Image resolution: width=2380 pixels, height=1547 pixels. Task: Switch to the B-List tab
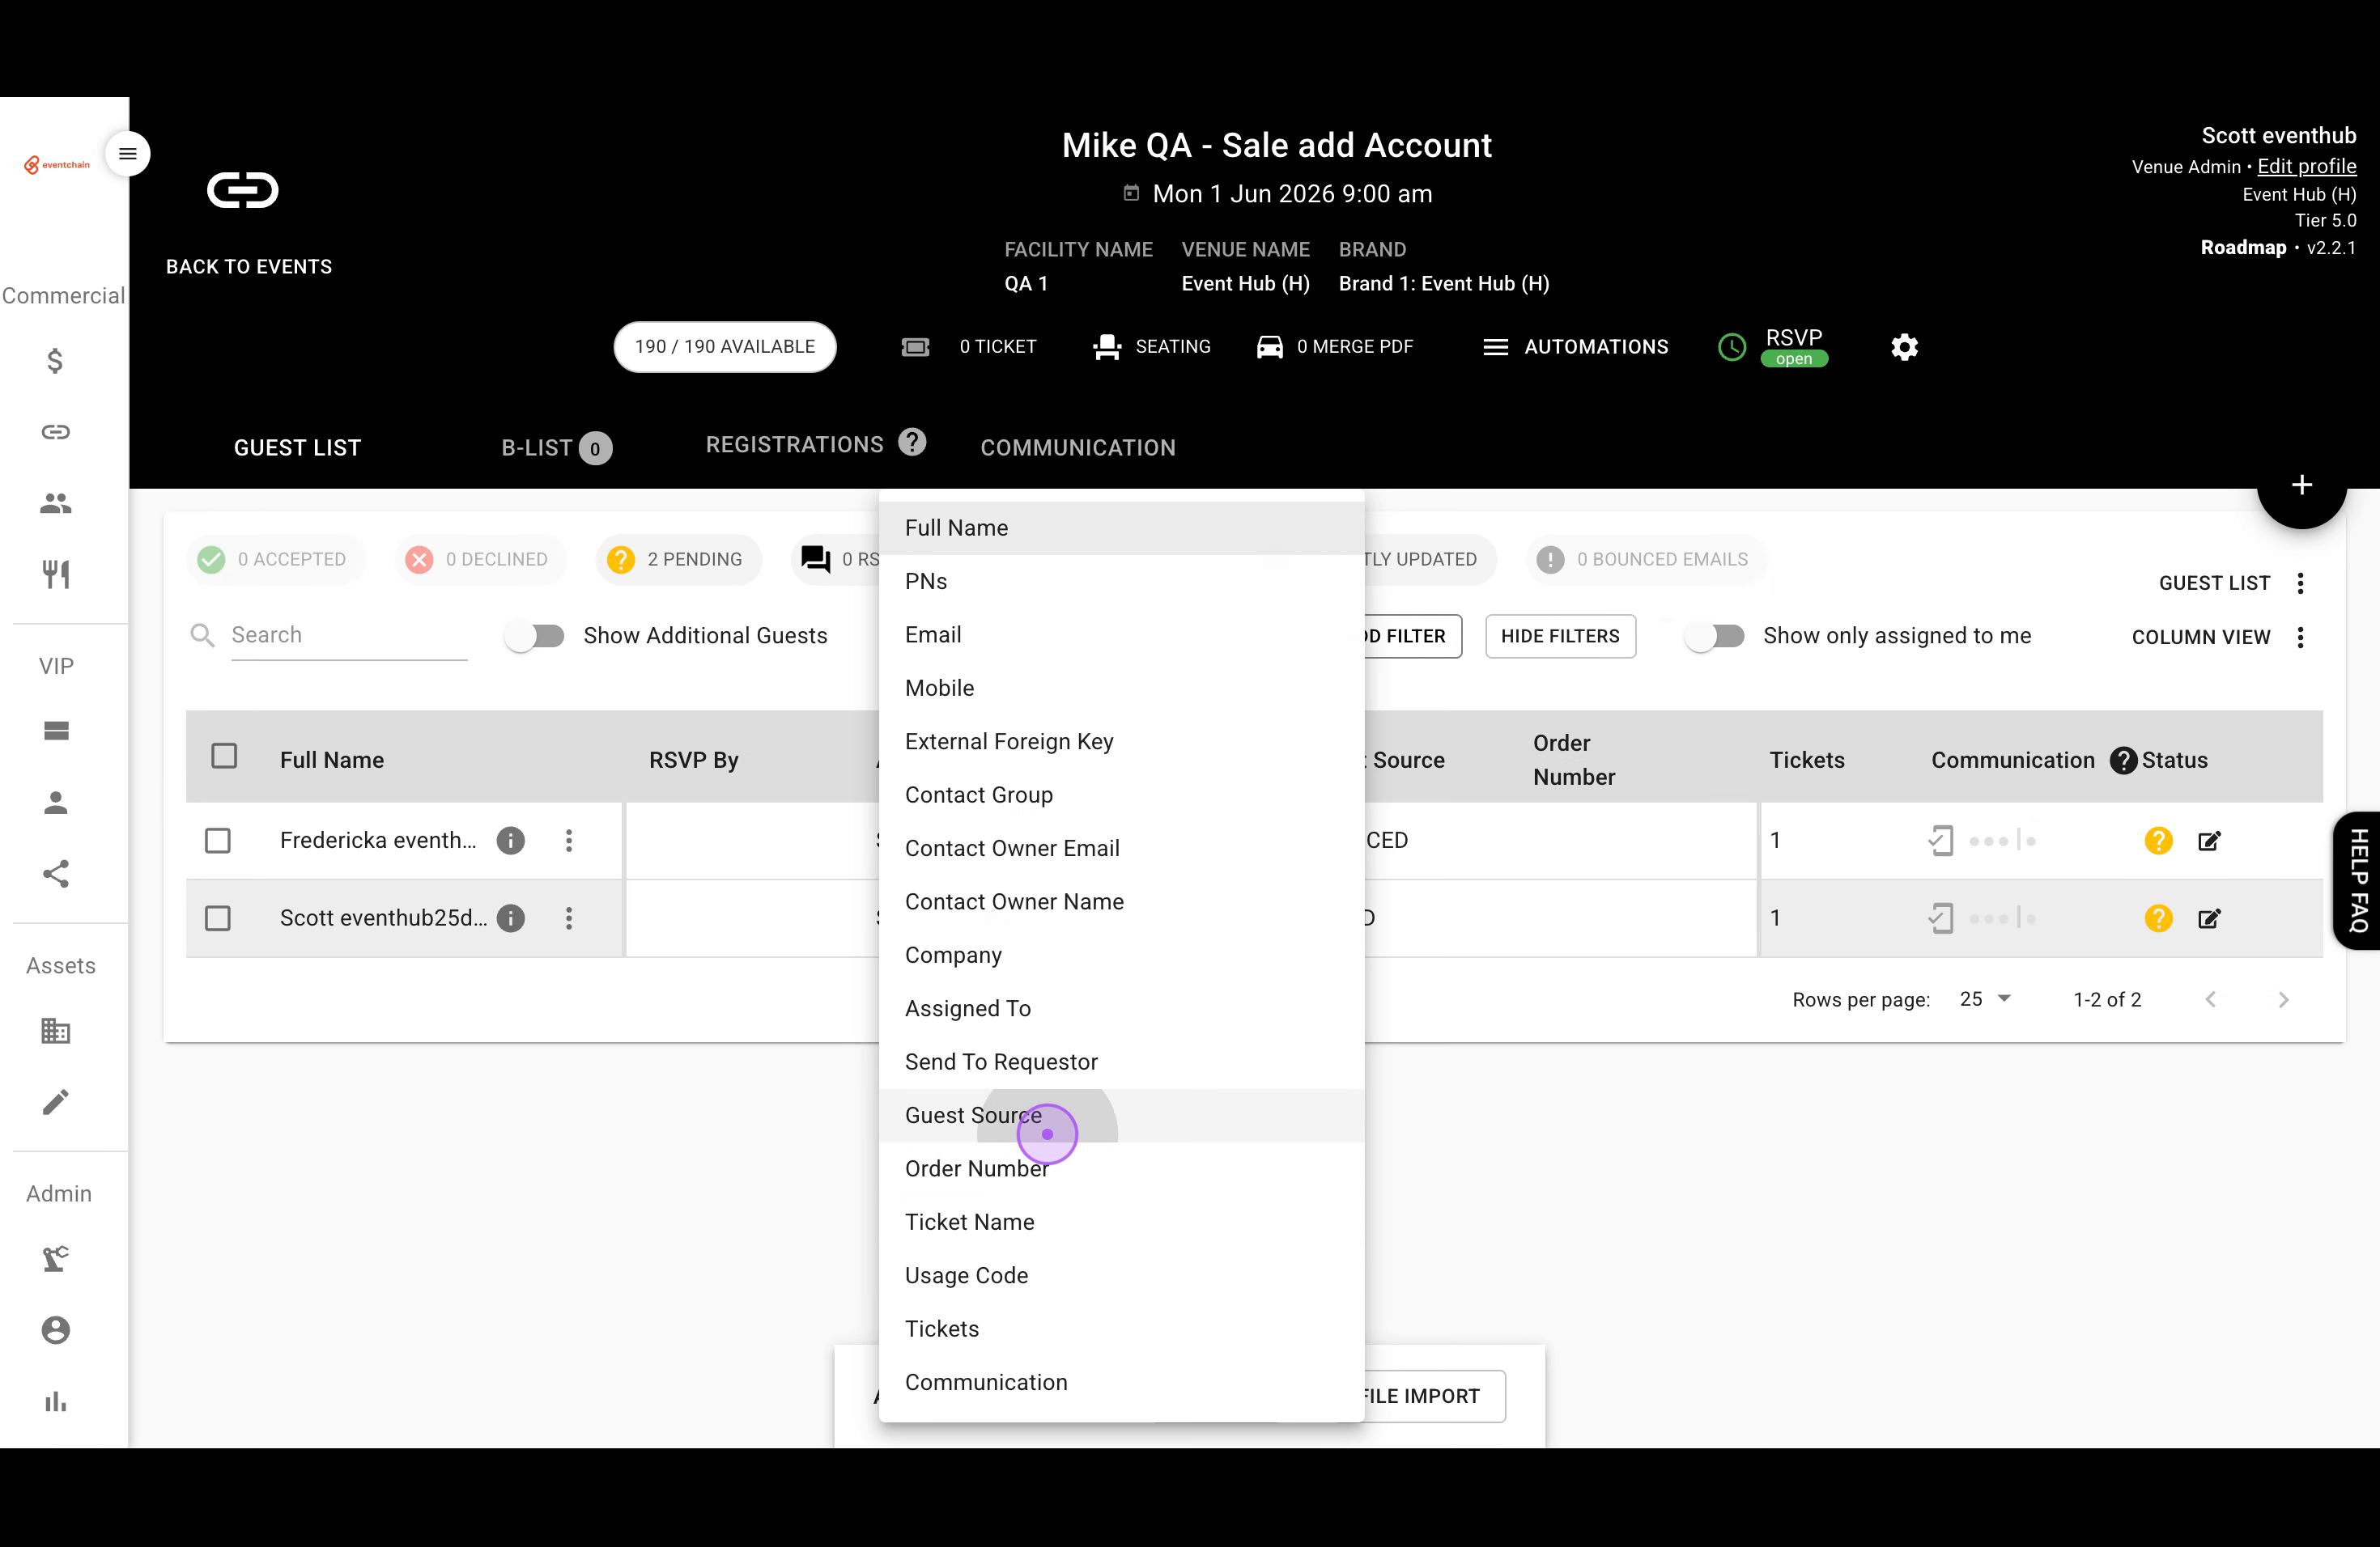[x=556, y=447]
